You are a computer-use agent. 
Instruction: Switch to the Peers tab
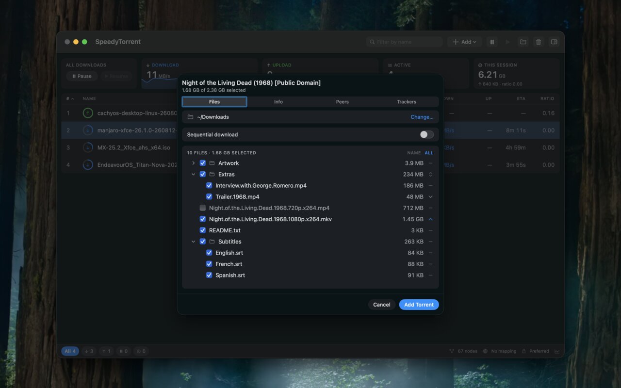343,102
